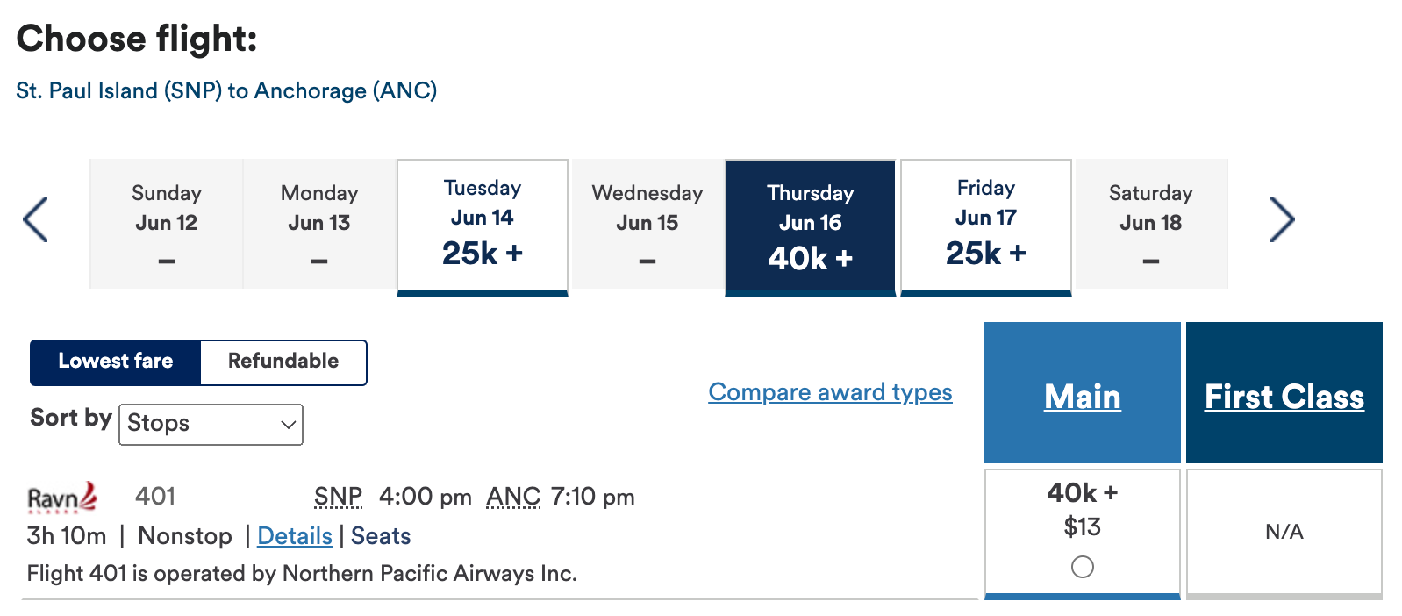Viewport: 1402px width, 616px height.
Task: Click the St. Paul Island to Anchorage route link
Action: click(227, 90)
